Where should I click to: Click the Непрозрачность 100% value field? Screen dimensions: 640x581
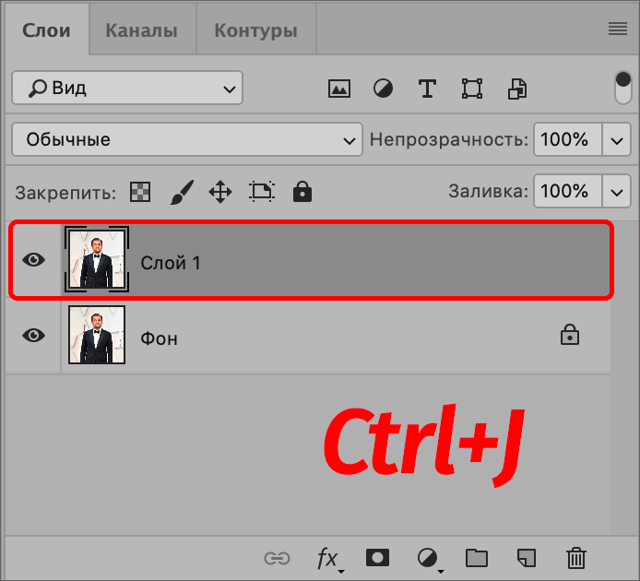coord(568,139)
